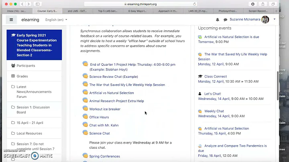Open the 15 April - 21 April section

34,123
